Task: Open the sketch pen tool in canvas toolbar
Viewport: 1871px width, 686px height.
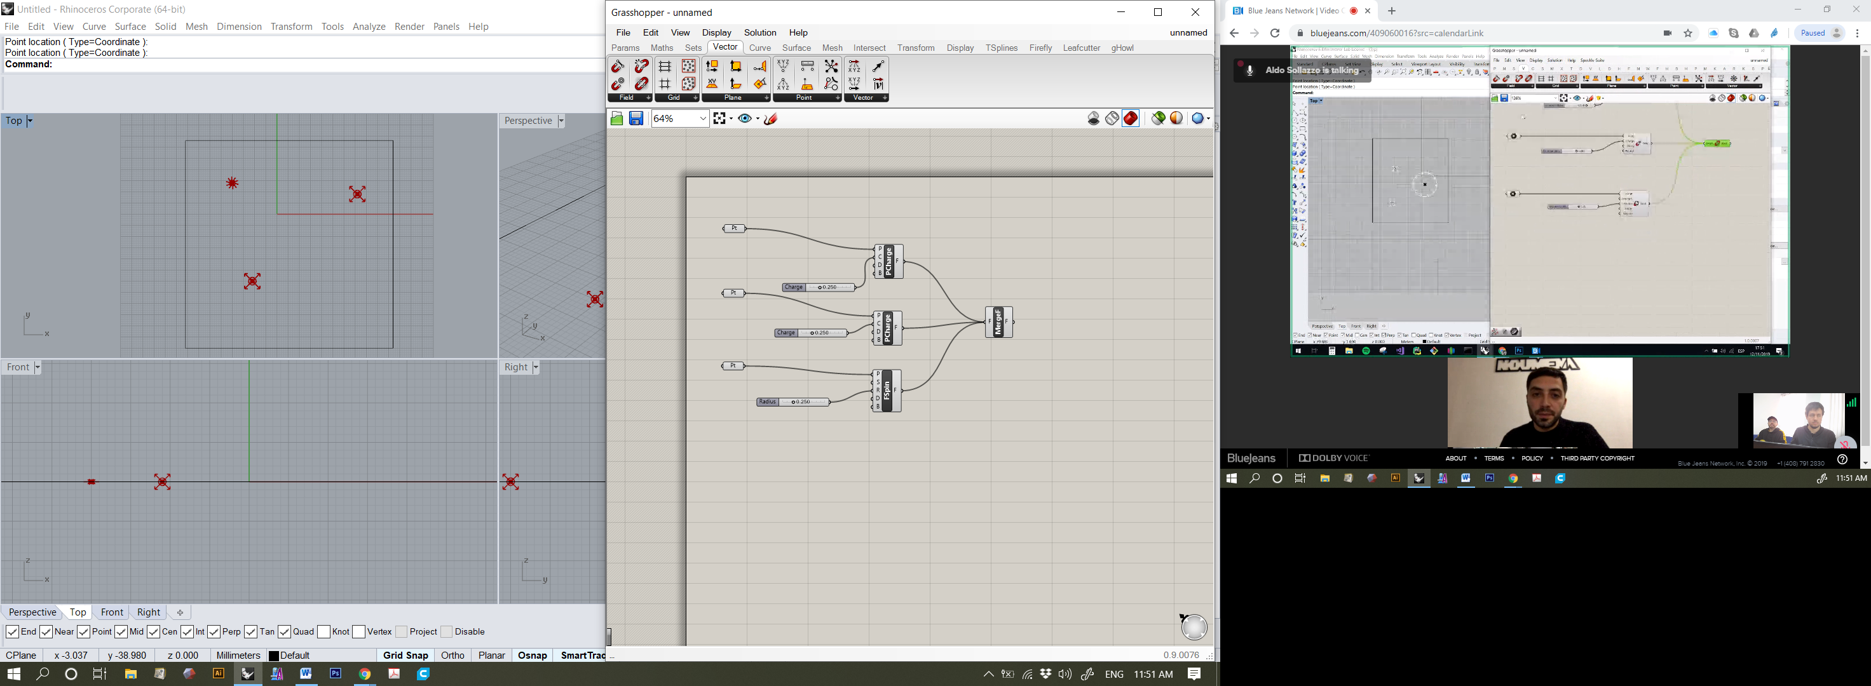Action: click(x=771, y=118)
